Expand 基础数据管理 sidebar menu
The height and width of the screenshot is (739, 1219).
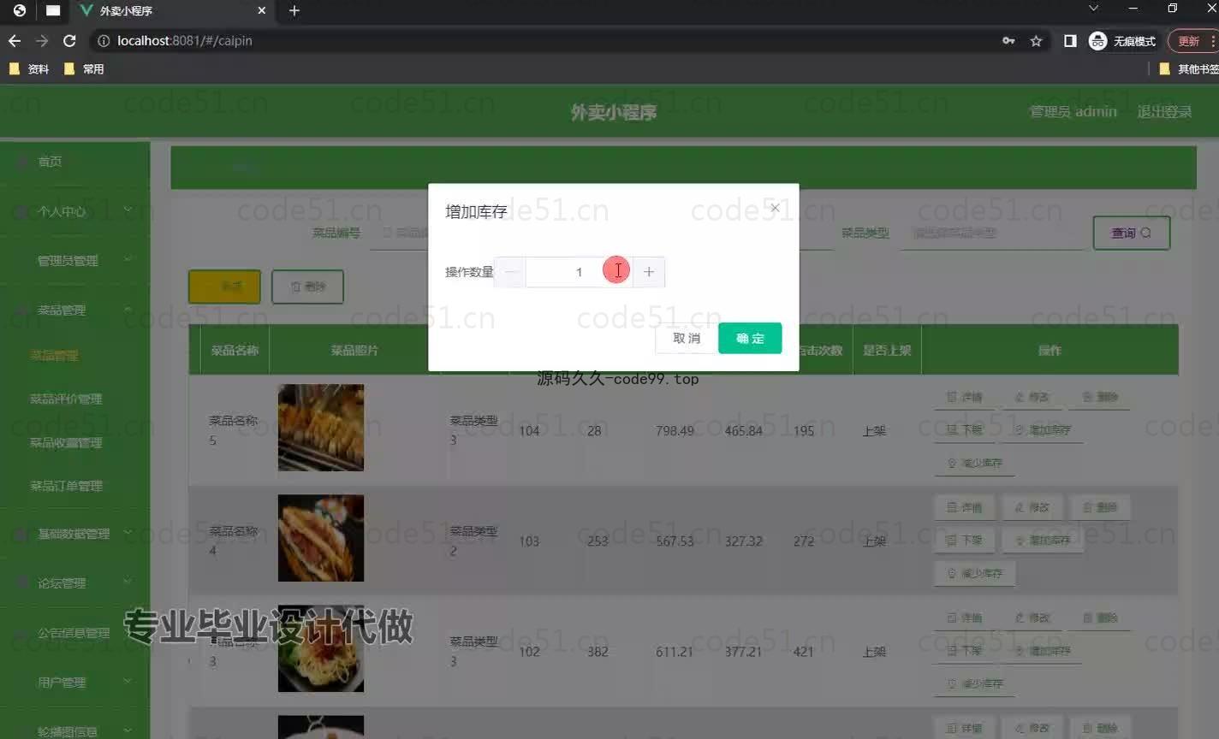pos(75,534)
